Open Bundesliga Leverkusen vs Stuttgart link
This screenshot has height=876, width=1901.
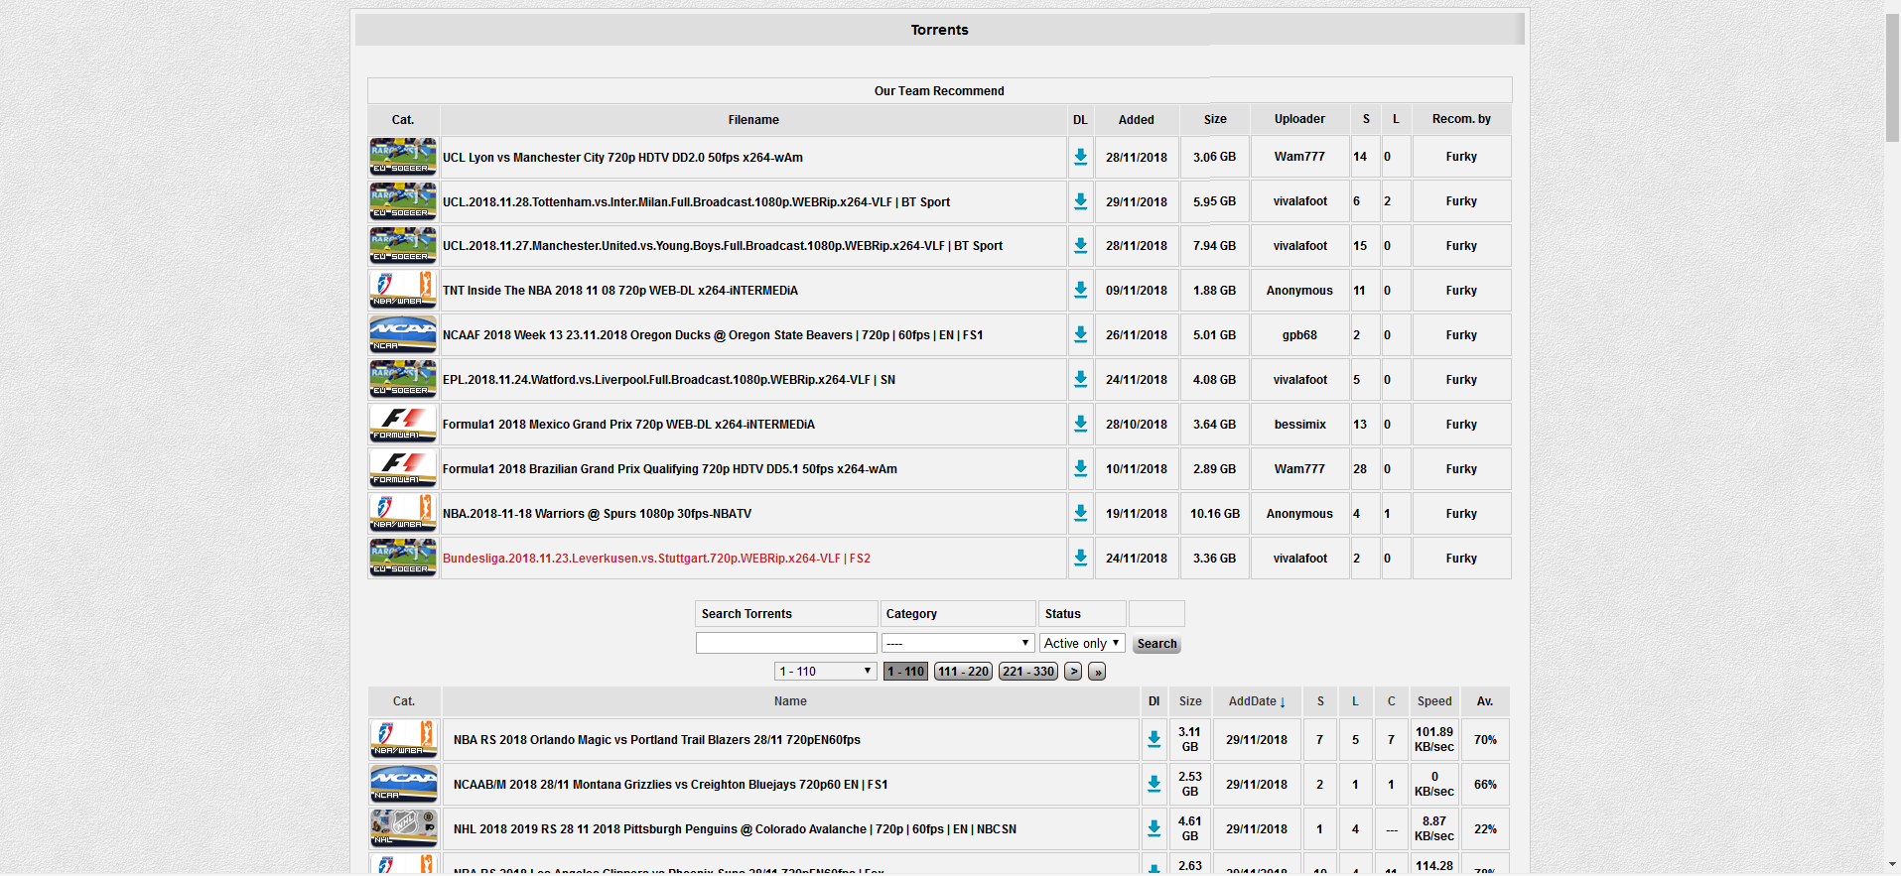(x=656, y=559)
